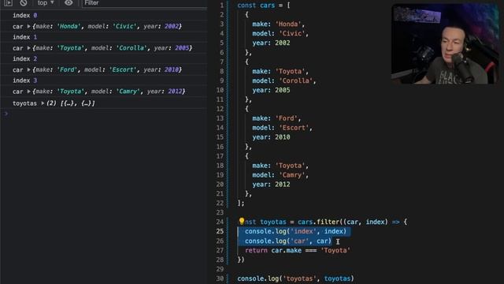Expand the toyotas array output
Viewport: 504px width, 284px height.
[43, 103]
